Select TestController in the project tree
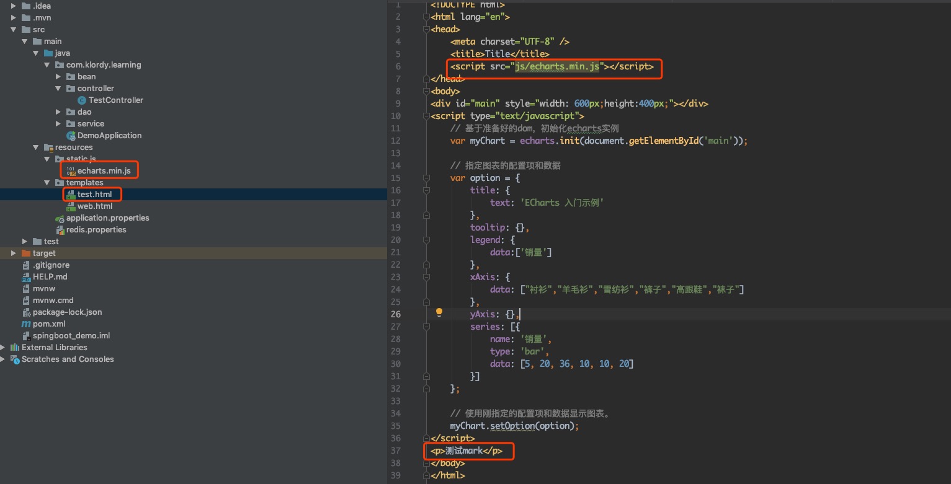The height and width of the screenshot is (484, 951). (116, 100)
